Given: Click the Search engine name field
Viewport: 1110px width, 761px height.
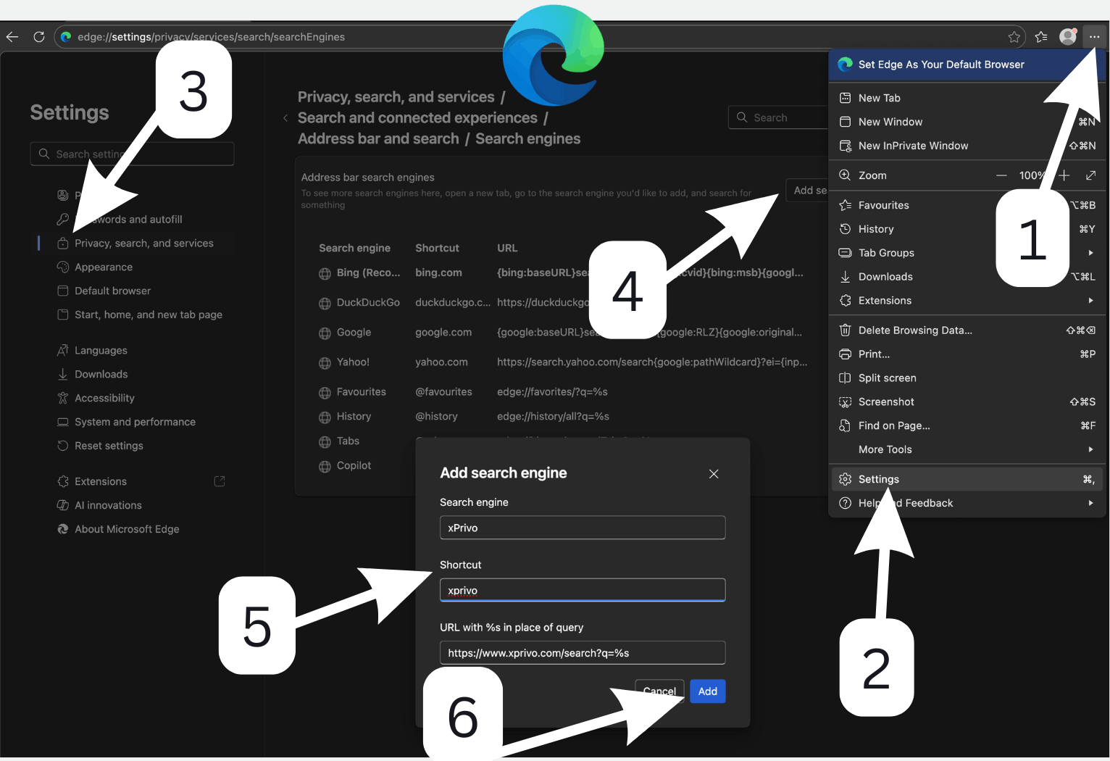Looking at the screenshot, I should 583,528.
